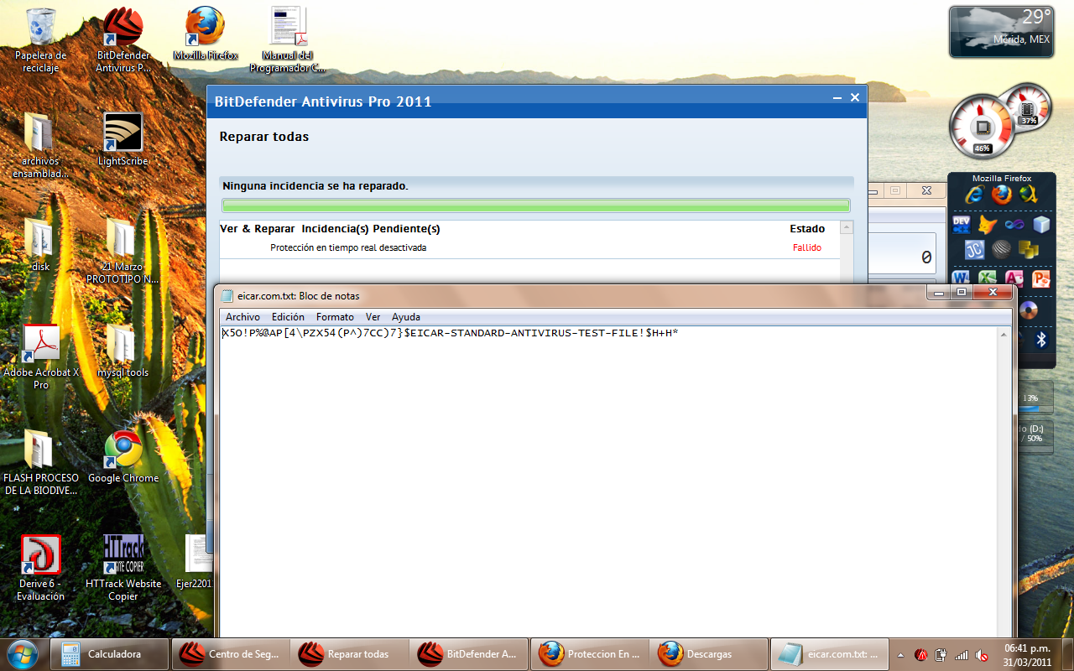
Task: Open the clock showing 06:41 p.m.
Action: pos(1027,654)
